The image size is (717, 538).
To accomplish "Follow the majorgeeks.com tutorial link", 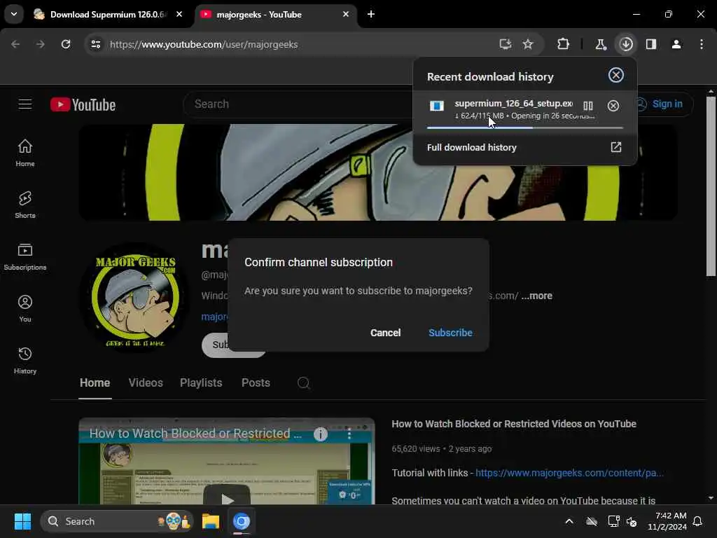I will pos(569,473).
